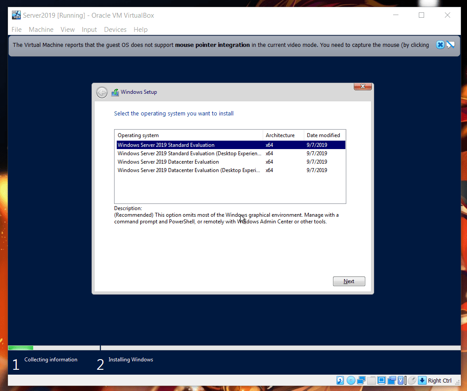The image size is (467, 391).
Task: Click the shared folders status icon
Action: coord(371,380)
